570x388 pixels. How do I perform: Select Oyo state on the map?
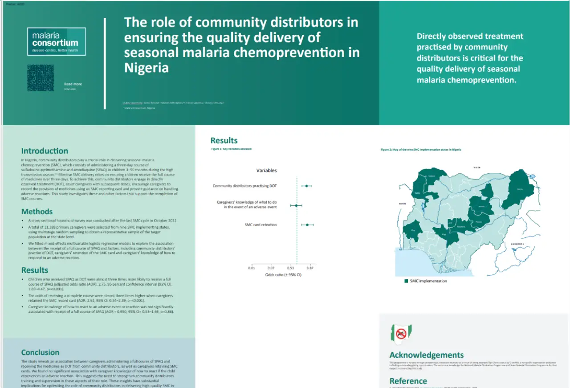point(412,231)
